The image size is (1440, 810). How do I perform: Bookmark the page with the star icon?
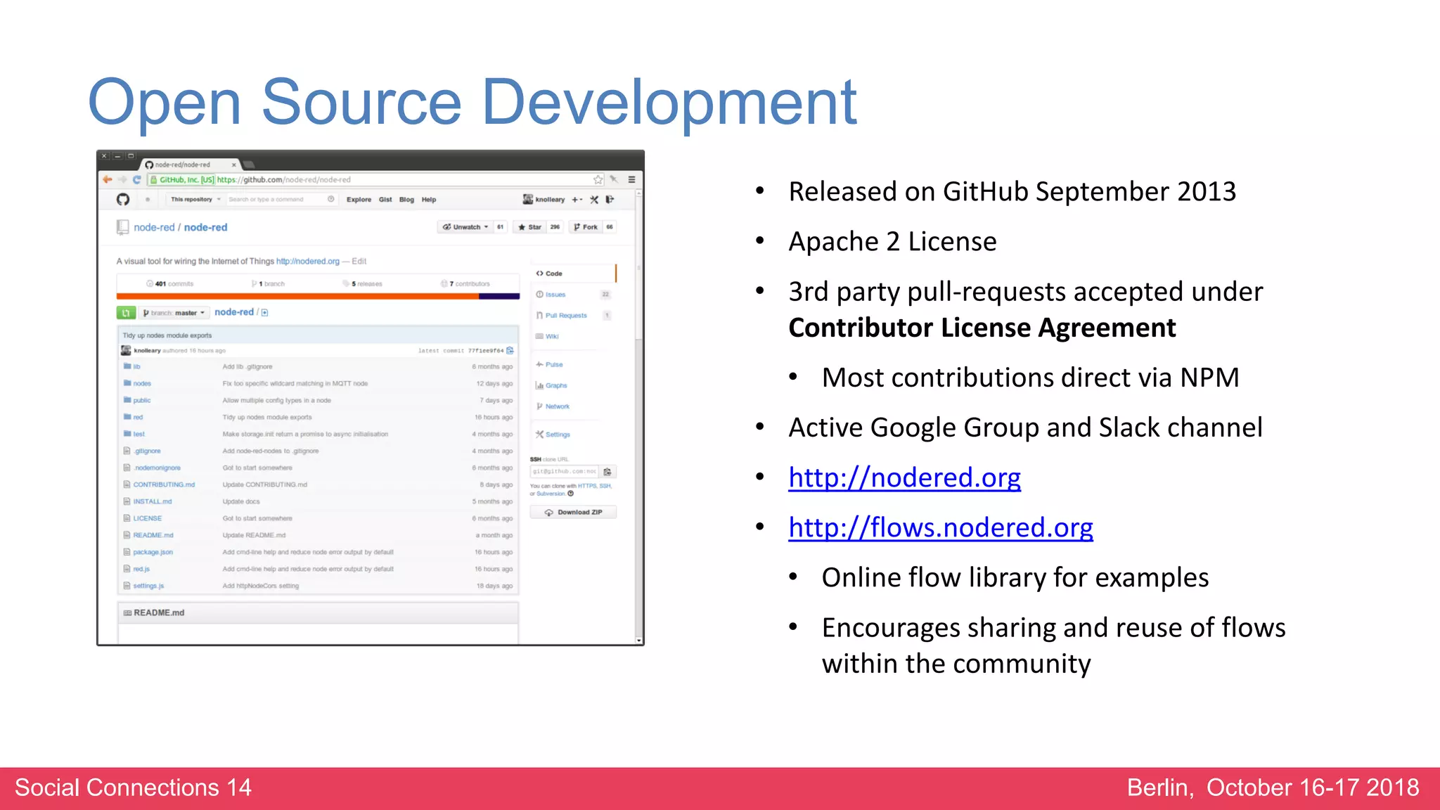coord(598,180)
